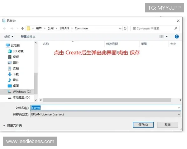The image size is (187, 149).
Task: Click the Organize (组织) menu
Action: coord(9,37)
